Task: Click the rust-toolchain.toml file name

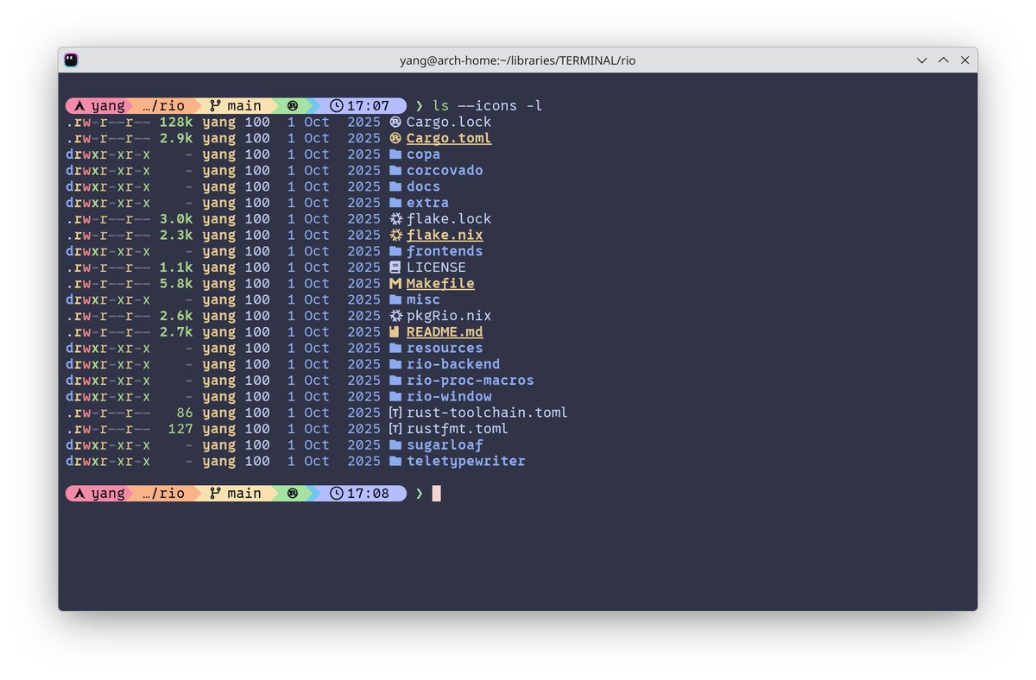Action: 487,412
